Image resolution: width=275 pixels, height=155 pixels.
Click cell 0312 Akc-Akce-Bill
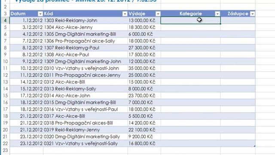tap(86, 82)
